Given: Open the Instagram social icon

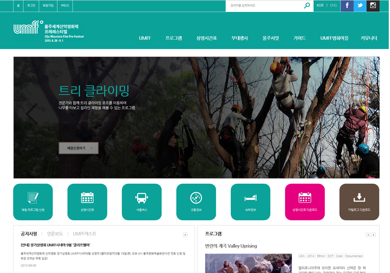Looking at the screenshot, I should [373, 6].
